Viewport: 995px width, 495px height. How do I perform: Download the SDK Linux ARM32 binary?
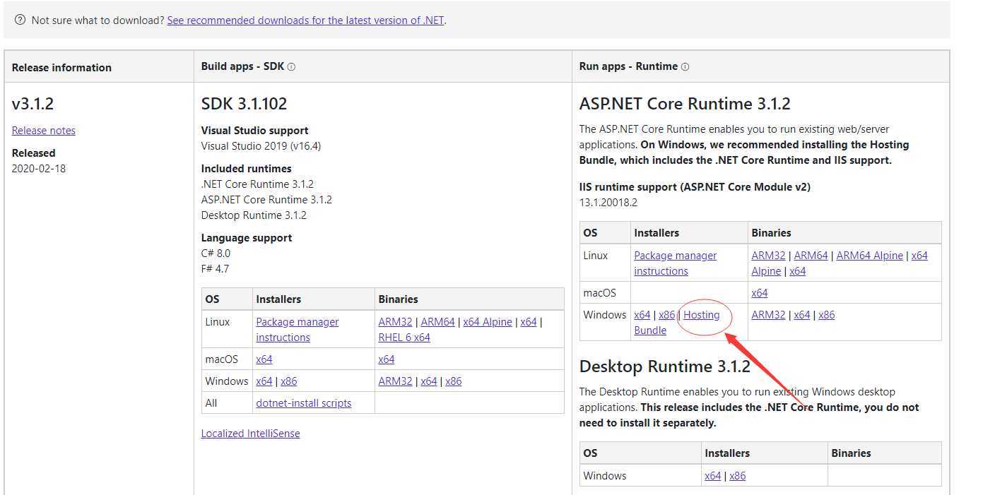click(x=395, y=322)
